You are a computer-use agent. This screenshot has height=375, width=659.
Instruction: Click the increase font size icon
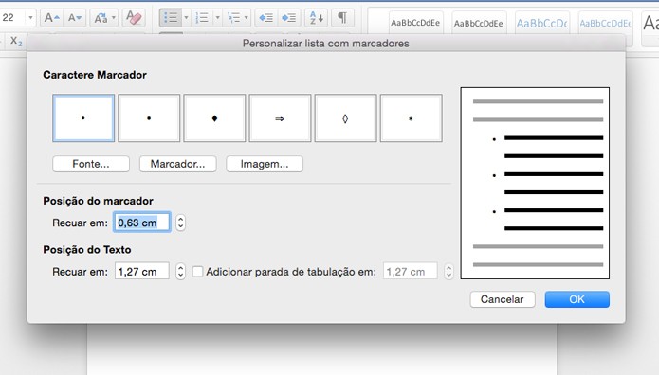[52, 18]
